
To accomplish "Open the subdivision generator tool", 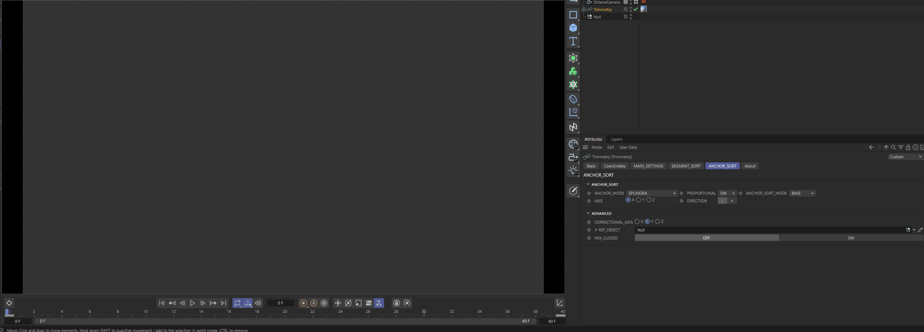I will (x=573, y=58).
